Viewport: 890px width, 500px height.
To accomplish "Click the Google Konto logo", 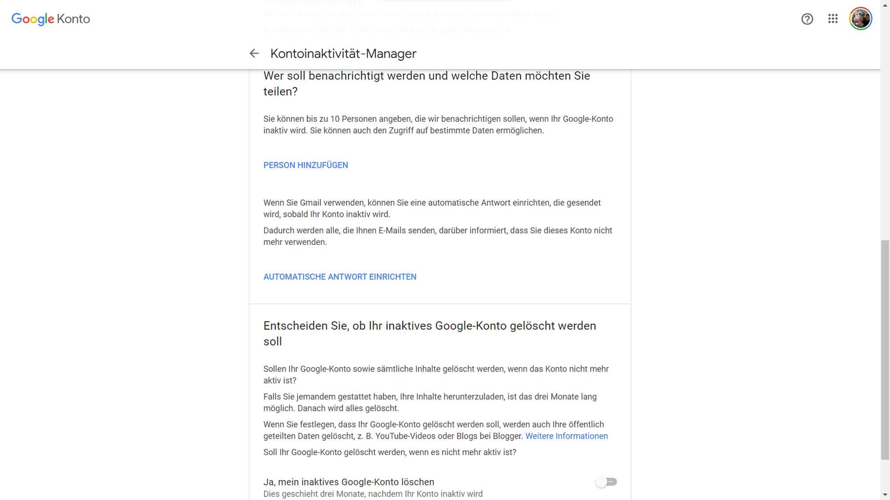I will [x=51, y=19].
